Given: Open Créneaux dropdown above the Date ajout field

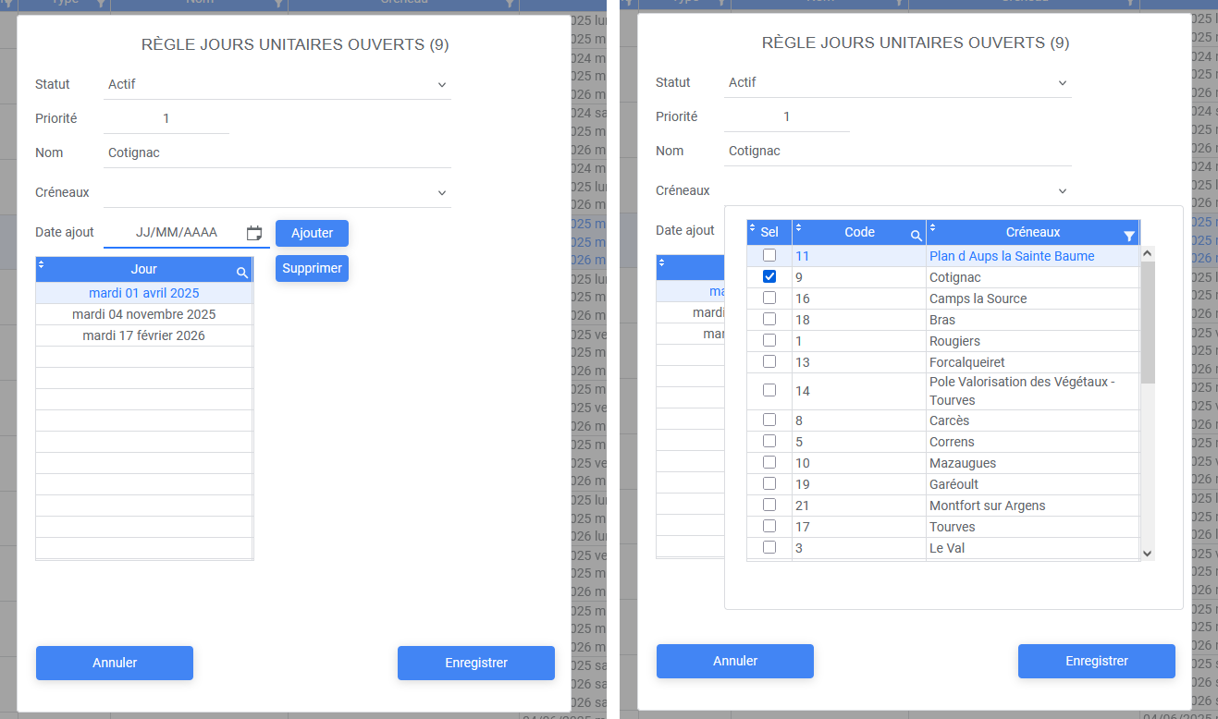Looking at the screenshot, I should (x=441, y=193).
